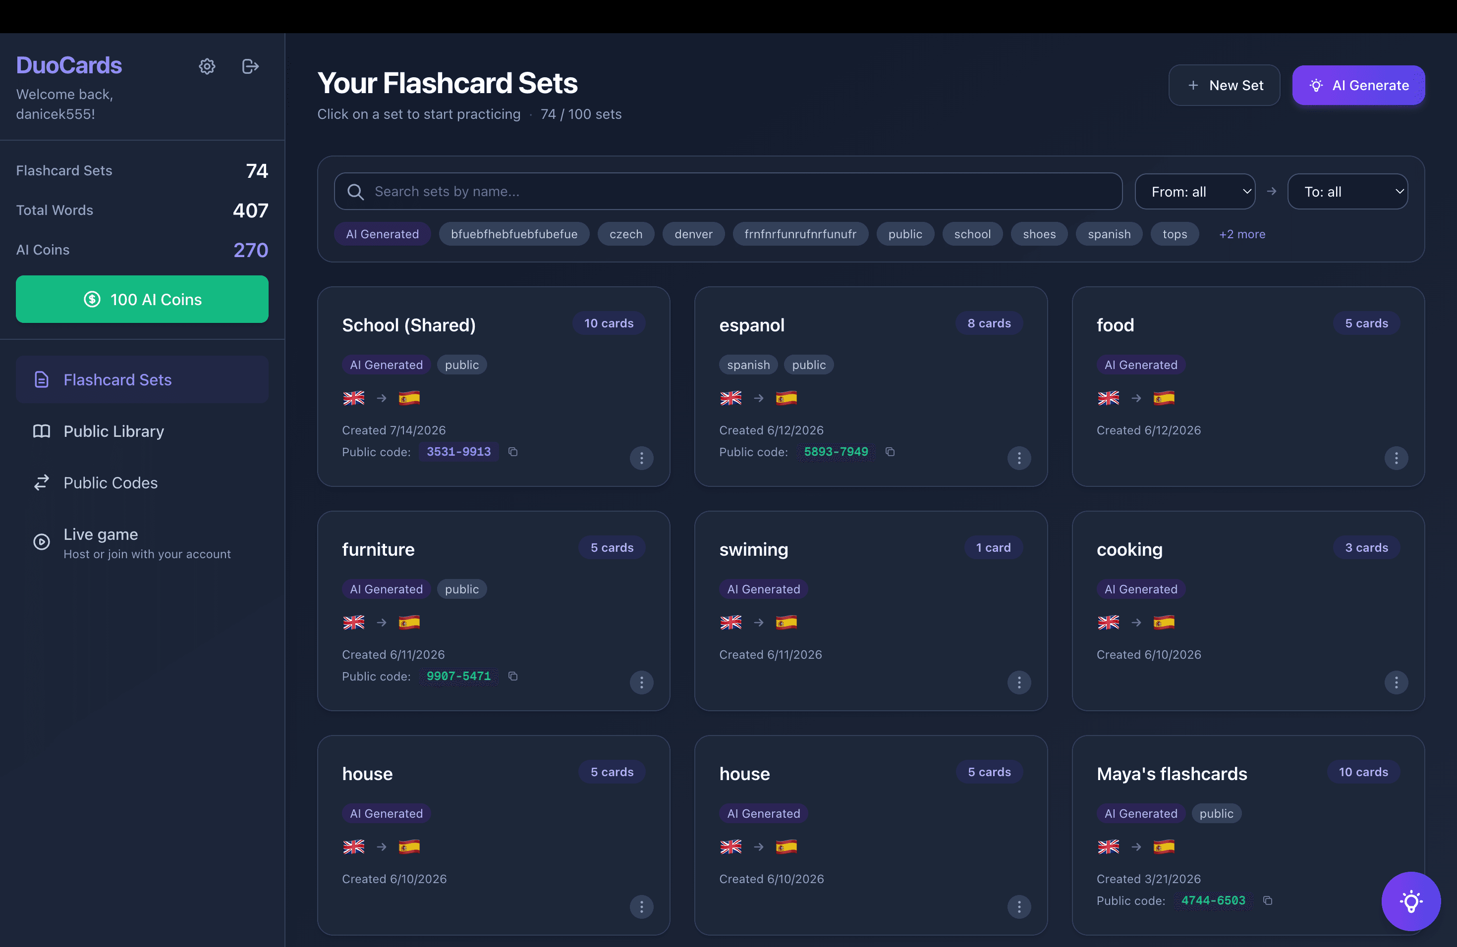
Task: Click the 10 cards badge on School (Shared)
Action: pos(609,323)
